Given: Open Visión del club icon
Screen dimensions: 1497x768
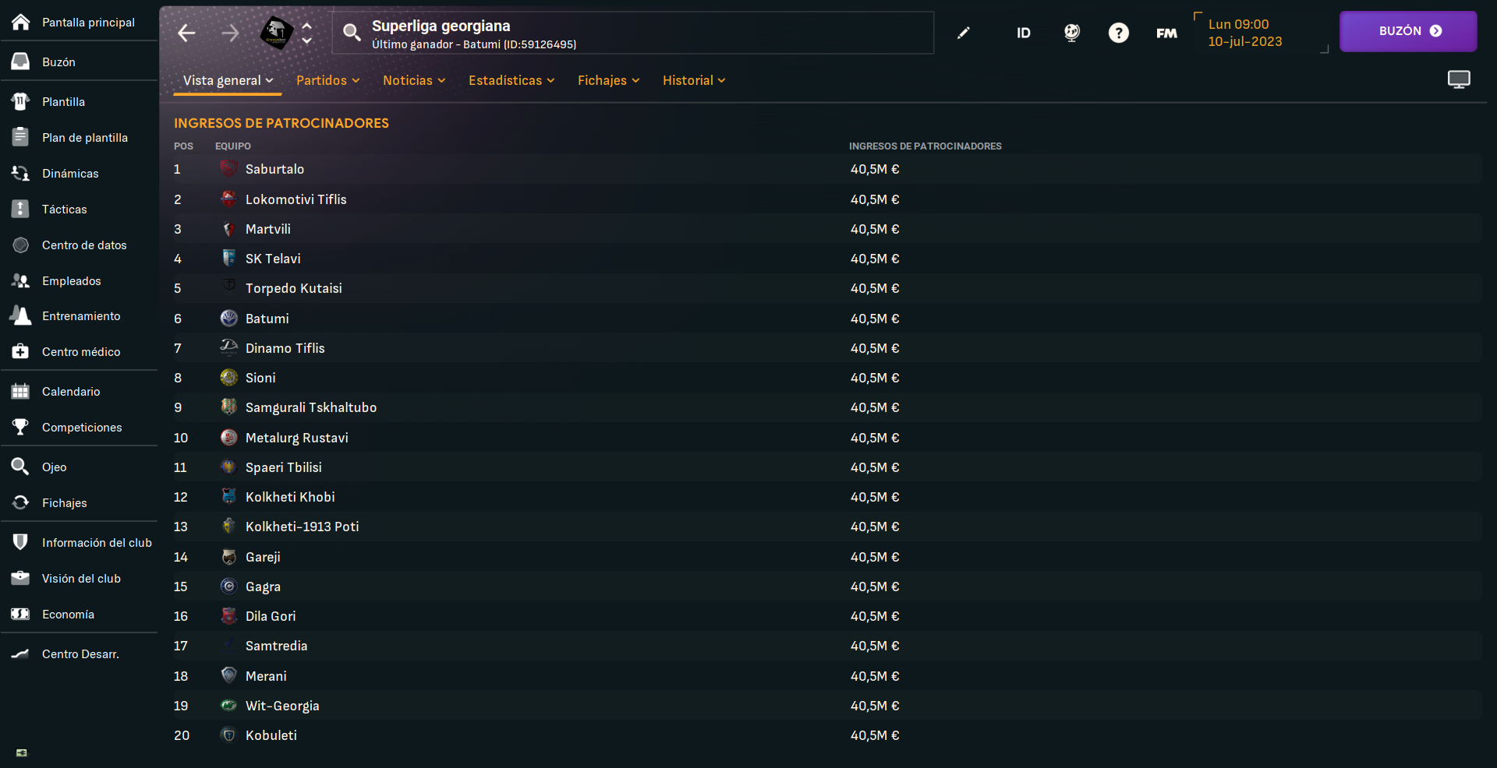Looking at the screenshot, I should 21,578.
